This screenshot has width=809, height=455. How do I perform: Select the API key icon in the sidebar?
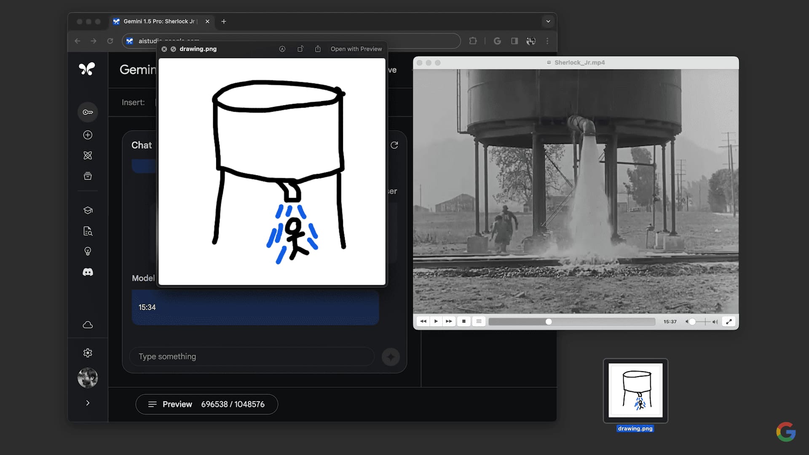(x=88, y=112)
